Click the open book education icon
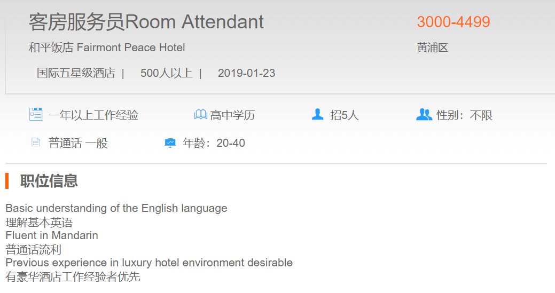Viewport: 555px width, 293px height. 200,114
